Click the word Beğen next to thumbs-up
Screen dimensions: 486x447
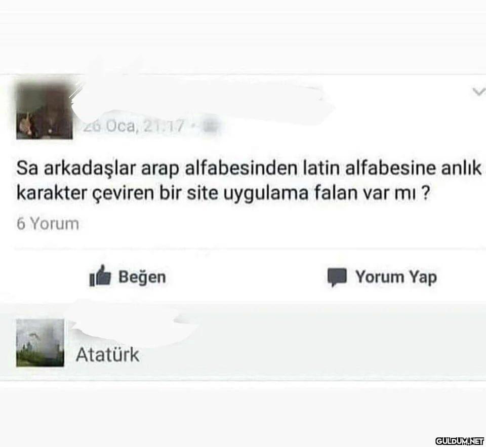coord(142,277)
